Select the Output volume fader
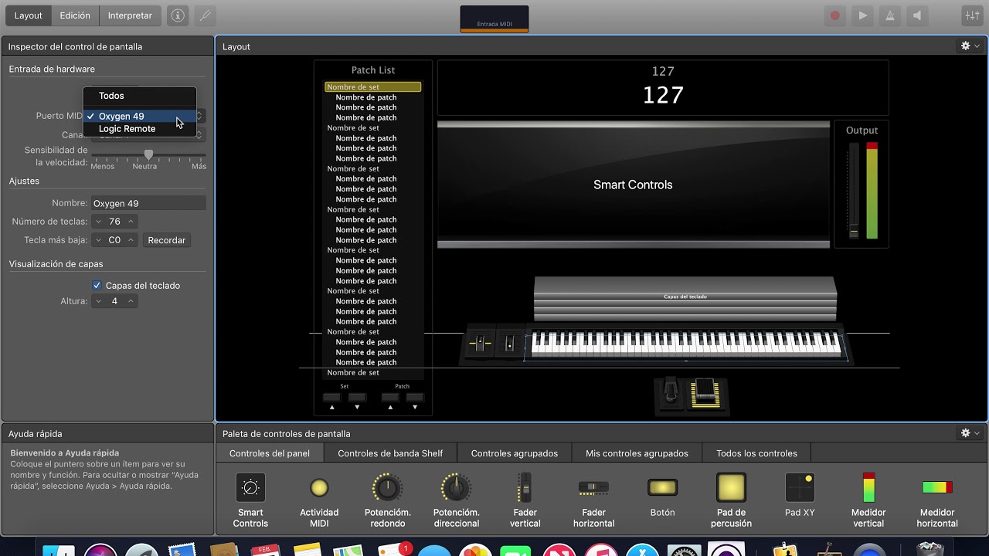 [854, 191]
